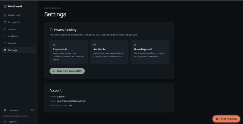This screenshot has width=243, height=124.
Task: Click the Privacy & Safety shield icon
Action: [51, 30]
